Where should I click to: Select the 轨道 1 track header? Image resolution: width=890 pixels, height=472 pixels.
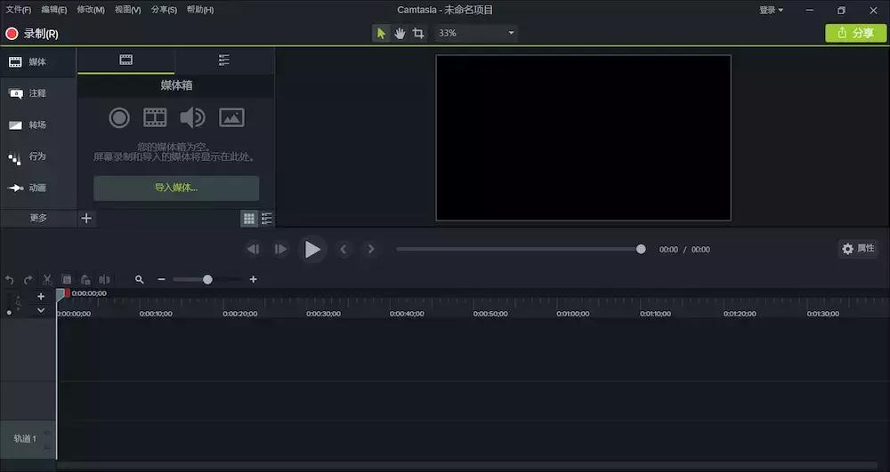click(28, 439)
